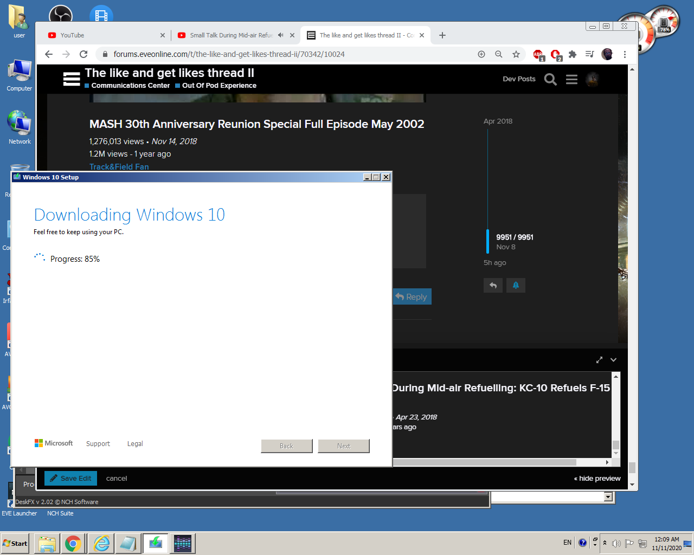
Task: Open Internet Explorer from the taskbar
Action: [x=101, y=543]
